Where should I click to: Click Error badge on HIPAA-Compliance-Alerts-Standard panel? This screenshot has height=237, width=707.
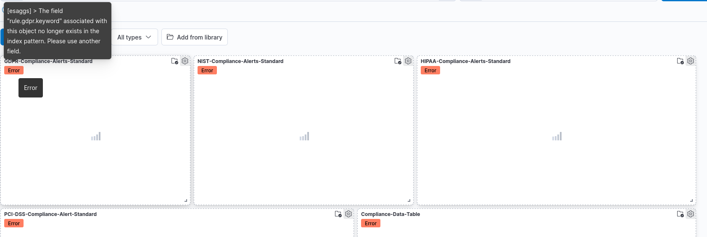coord(430,71)
